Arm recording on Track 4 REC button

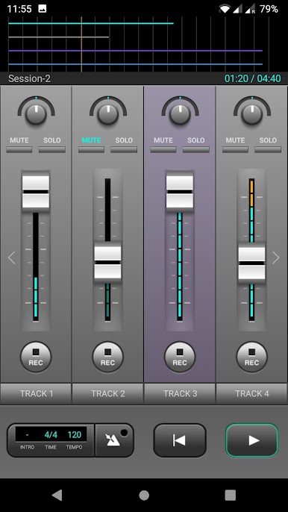251,358
